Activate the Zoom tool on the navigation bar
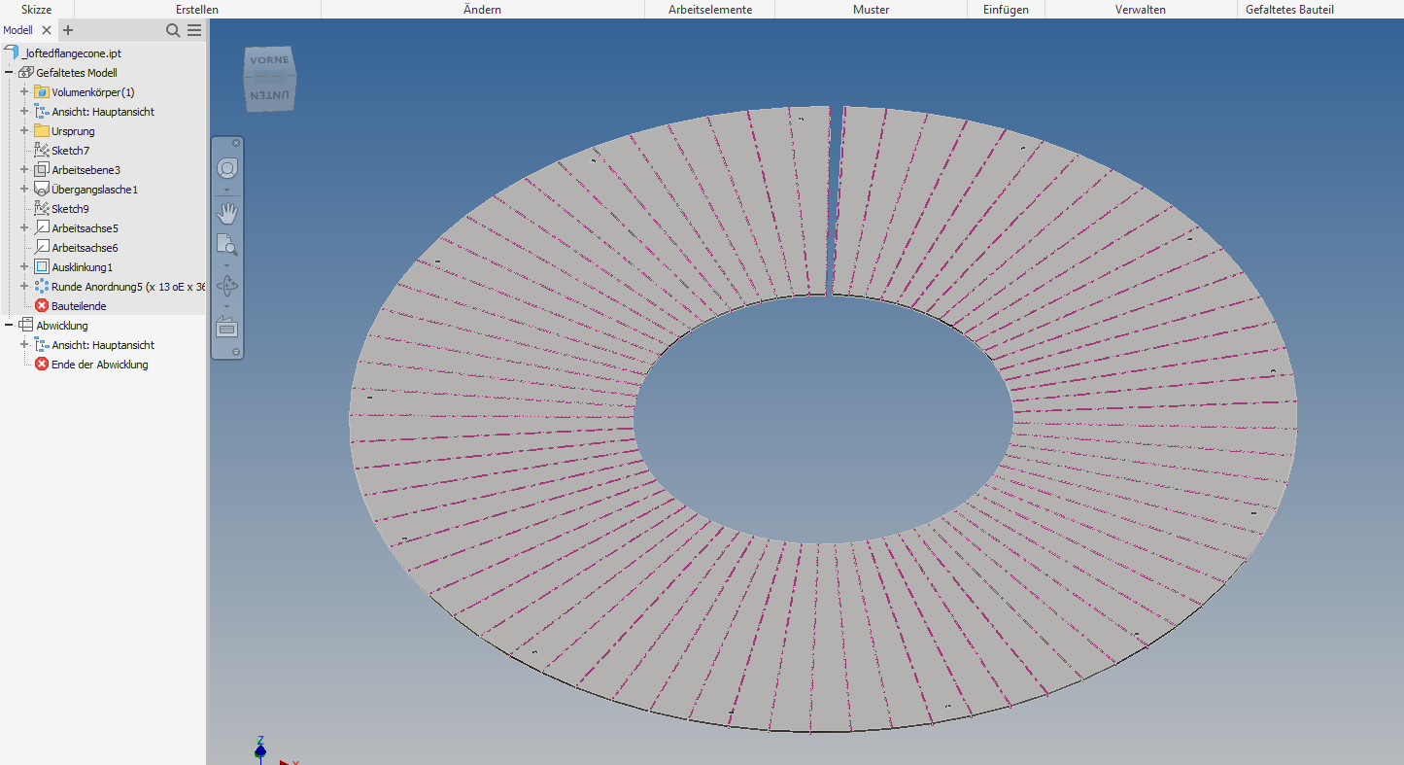 point(226,245)
